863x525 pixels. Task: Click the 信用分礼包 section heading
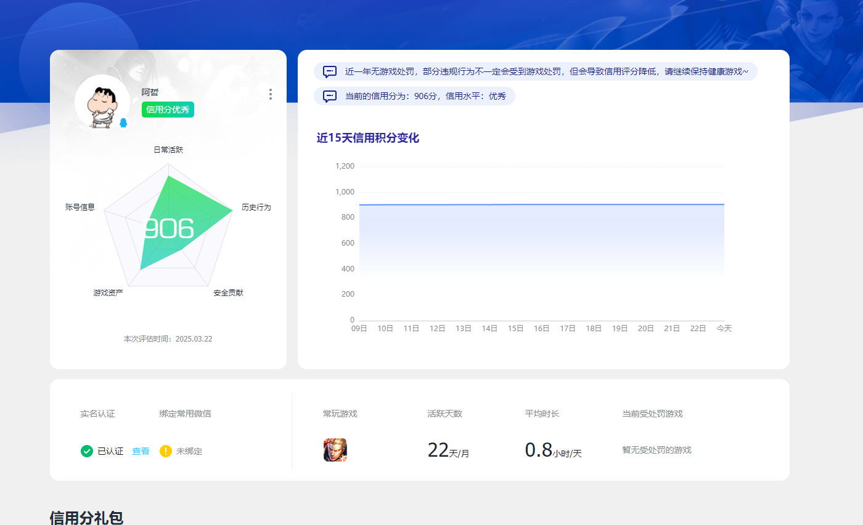tap(86, 518)
